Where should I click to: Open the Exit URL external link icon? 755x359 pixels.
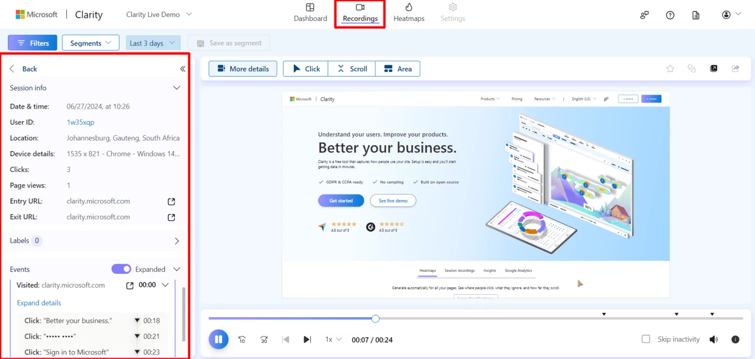171,217
